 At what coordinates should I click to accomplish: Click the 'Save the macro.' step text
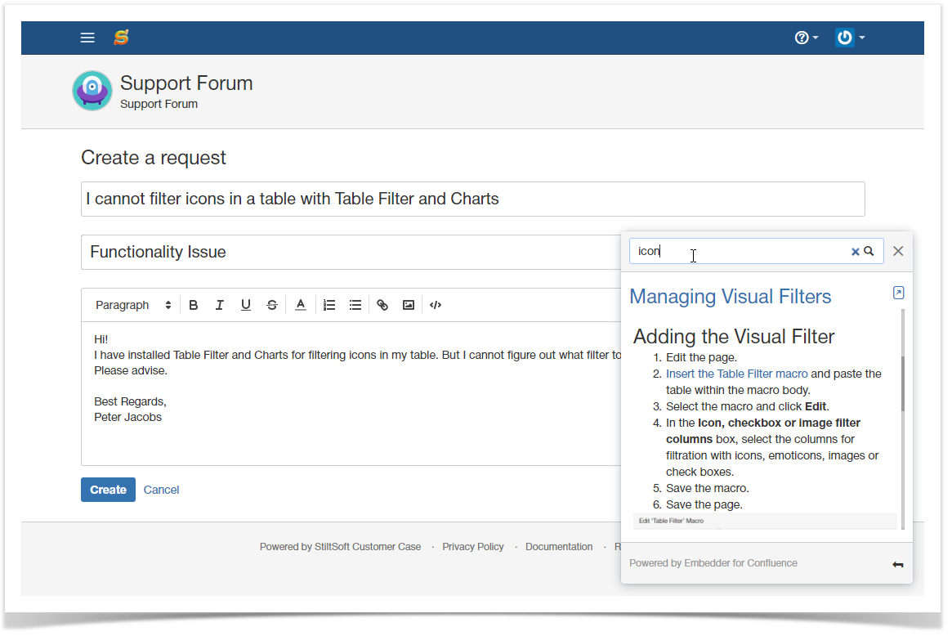708,488
